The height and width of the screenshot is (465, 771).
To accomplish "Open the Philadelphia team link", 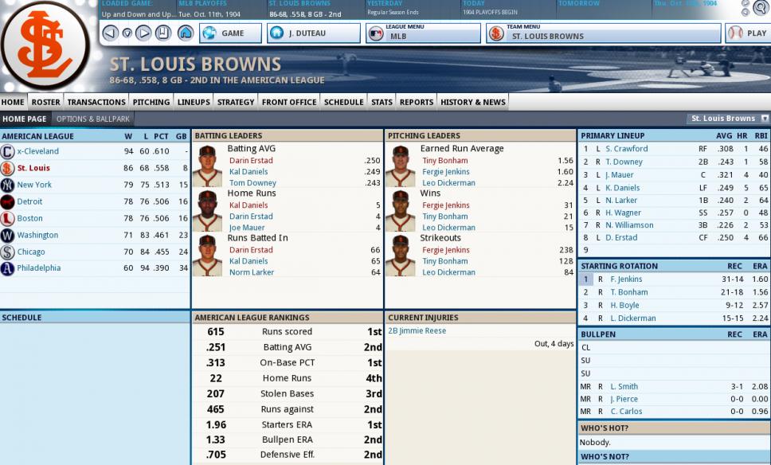I will point(39,268).
